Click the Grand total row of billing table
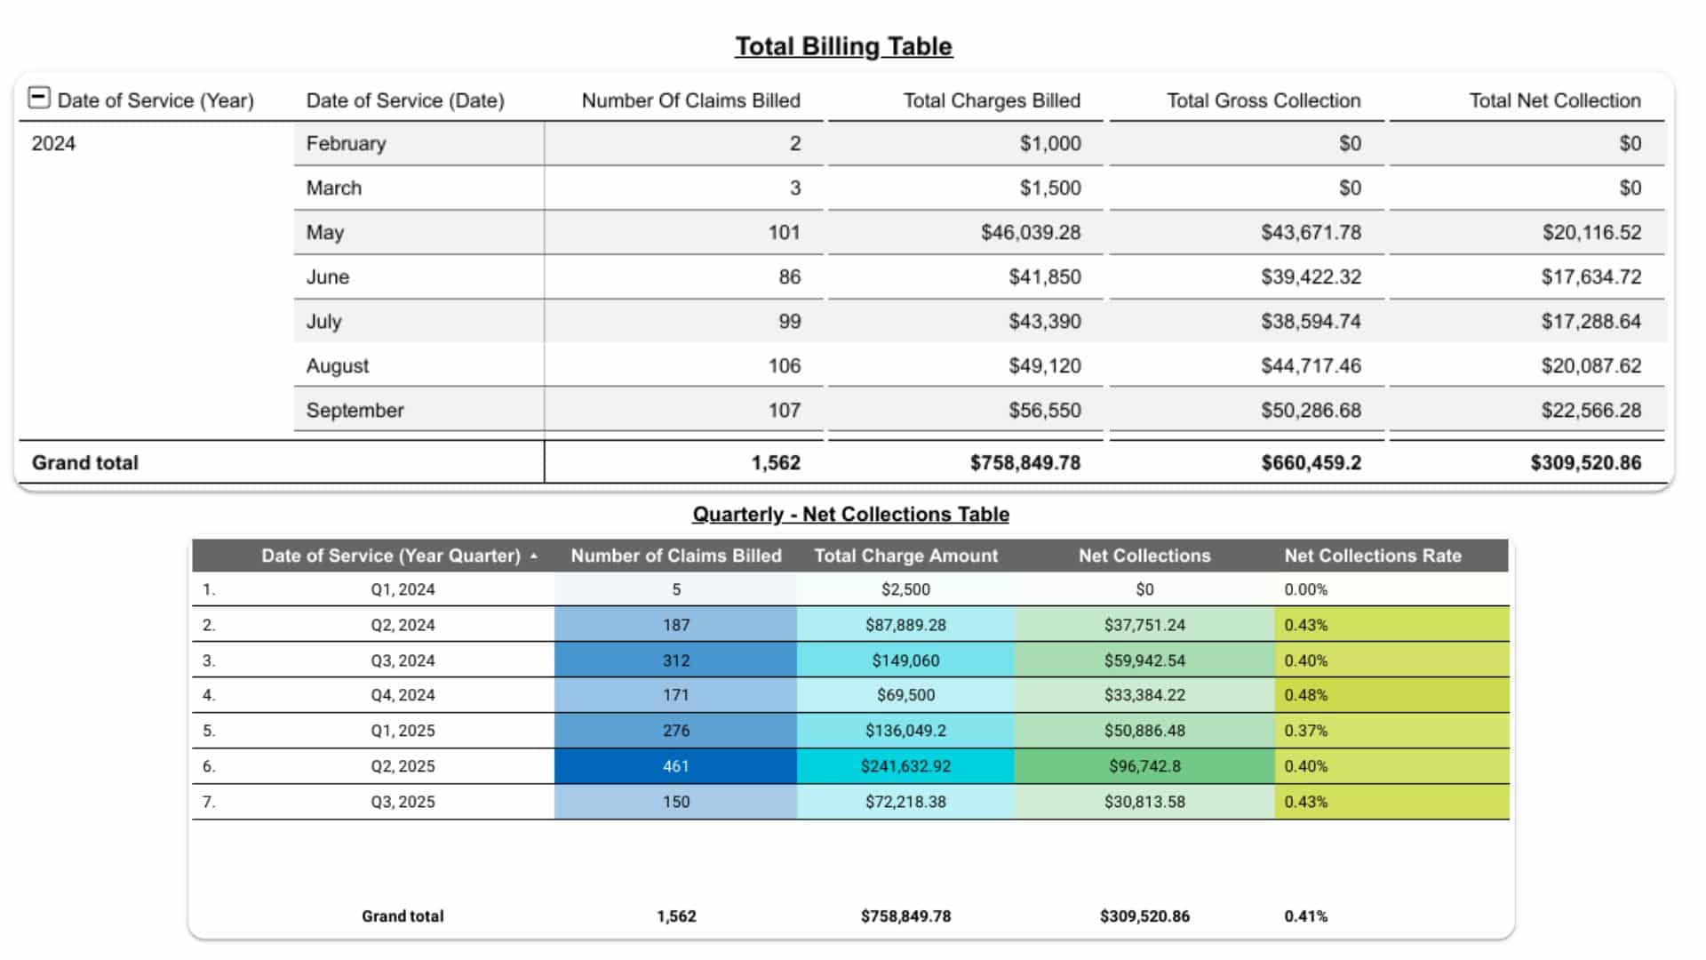 coord(85,462)
